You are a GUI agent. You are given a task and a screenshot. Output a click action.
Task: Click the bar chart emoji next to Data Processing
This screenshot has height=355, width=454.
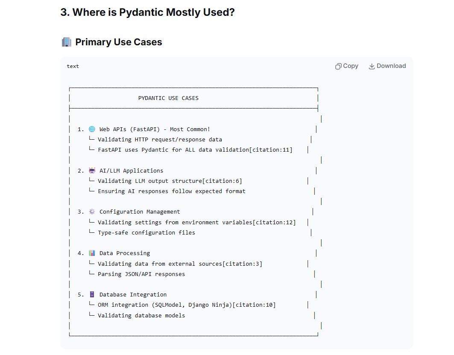(x=92, y=253)
